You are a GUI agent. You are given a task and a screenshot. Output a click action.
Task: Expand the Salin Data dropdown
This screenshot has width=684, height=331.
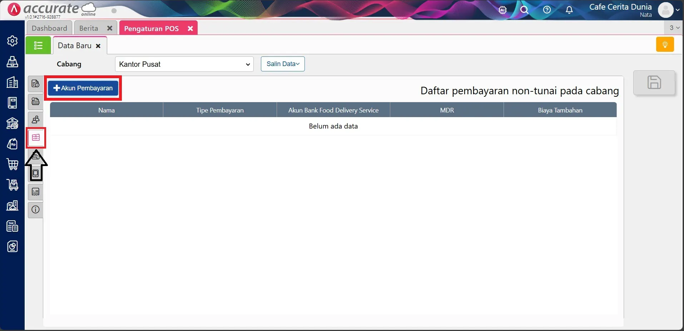click(283, 64)
